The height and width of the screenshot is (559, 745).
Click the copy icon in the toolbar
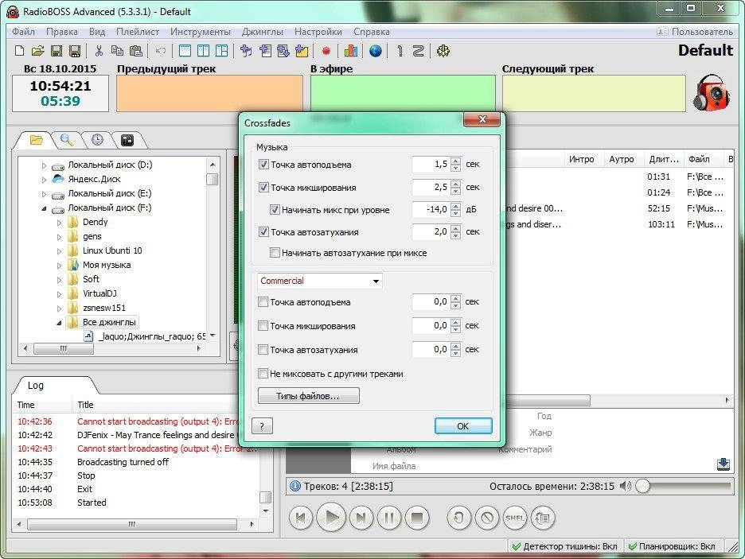[x=117, y=51]
